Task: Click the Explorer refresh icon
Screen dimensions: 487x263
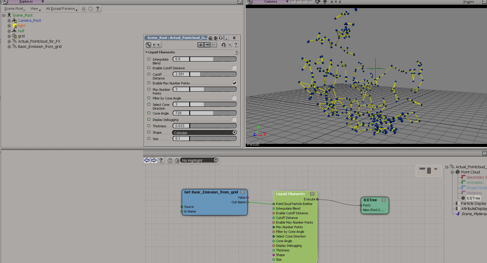Action: coord(90,9)
